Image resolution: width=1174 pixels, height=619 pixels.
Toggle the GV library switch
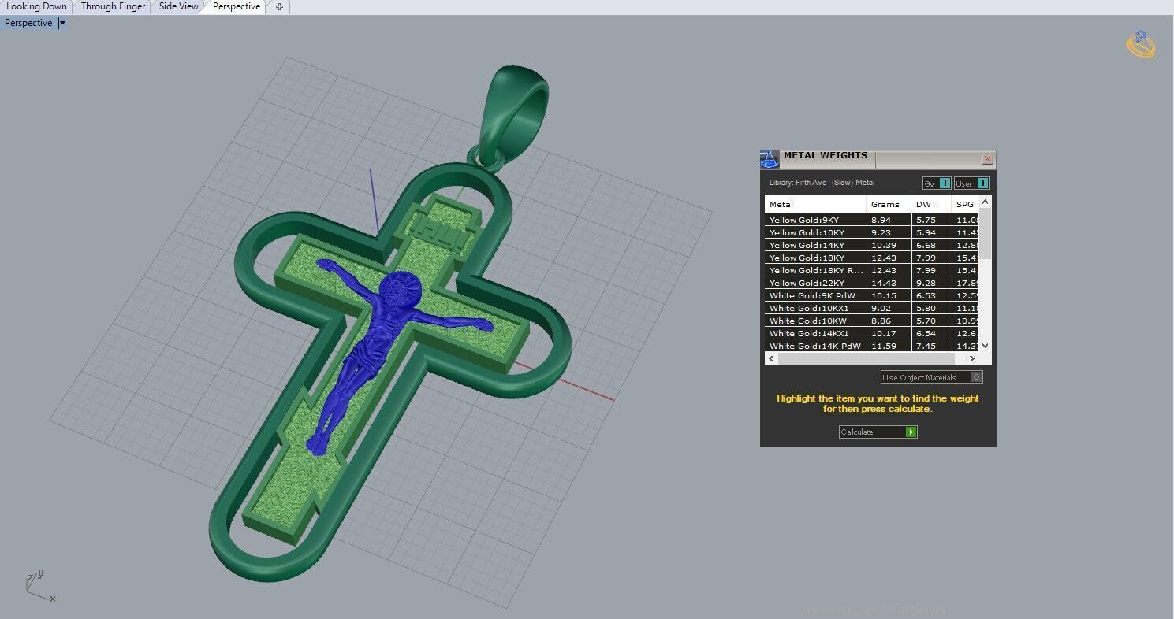[x=937, y=183]
